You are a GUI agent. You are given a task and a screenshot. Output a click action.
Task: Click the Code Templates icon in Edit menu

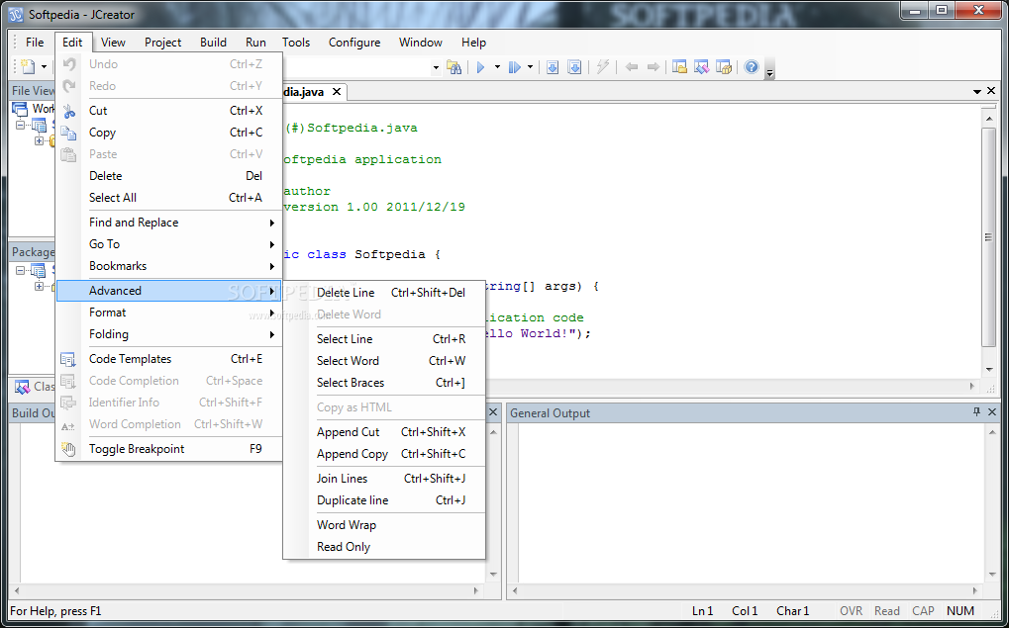pyautogui.click(x=68, y=359)
